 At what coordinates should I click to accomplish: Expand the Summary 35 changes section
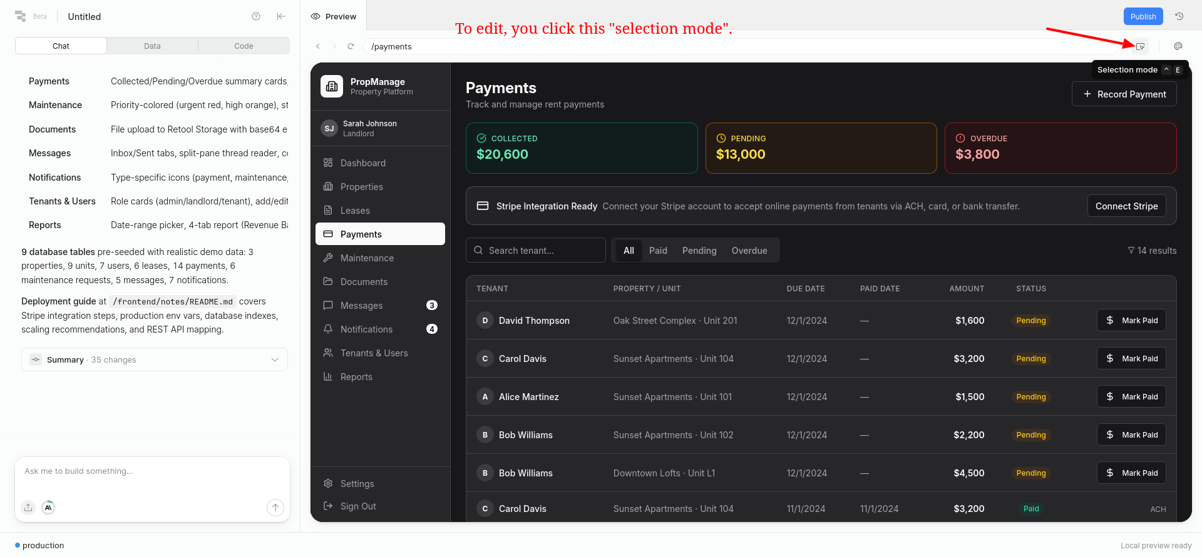coord(155,359)
